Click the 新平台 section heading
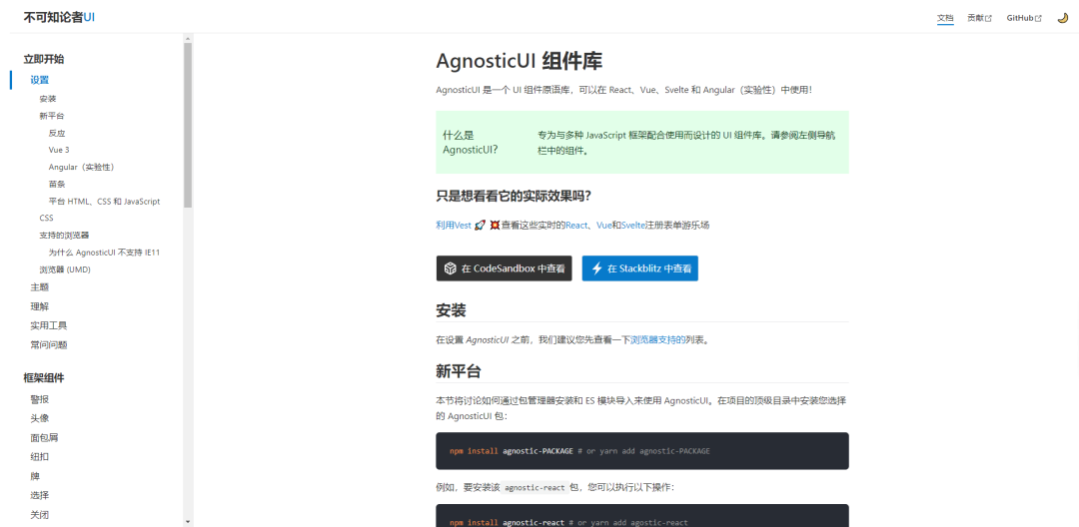This screenshot has width=1079, height=527. click(459, 371)
